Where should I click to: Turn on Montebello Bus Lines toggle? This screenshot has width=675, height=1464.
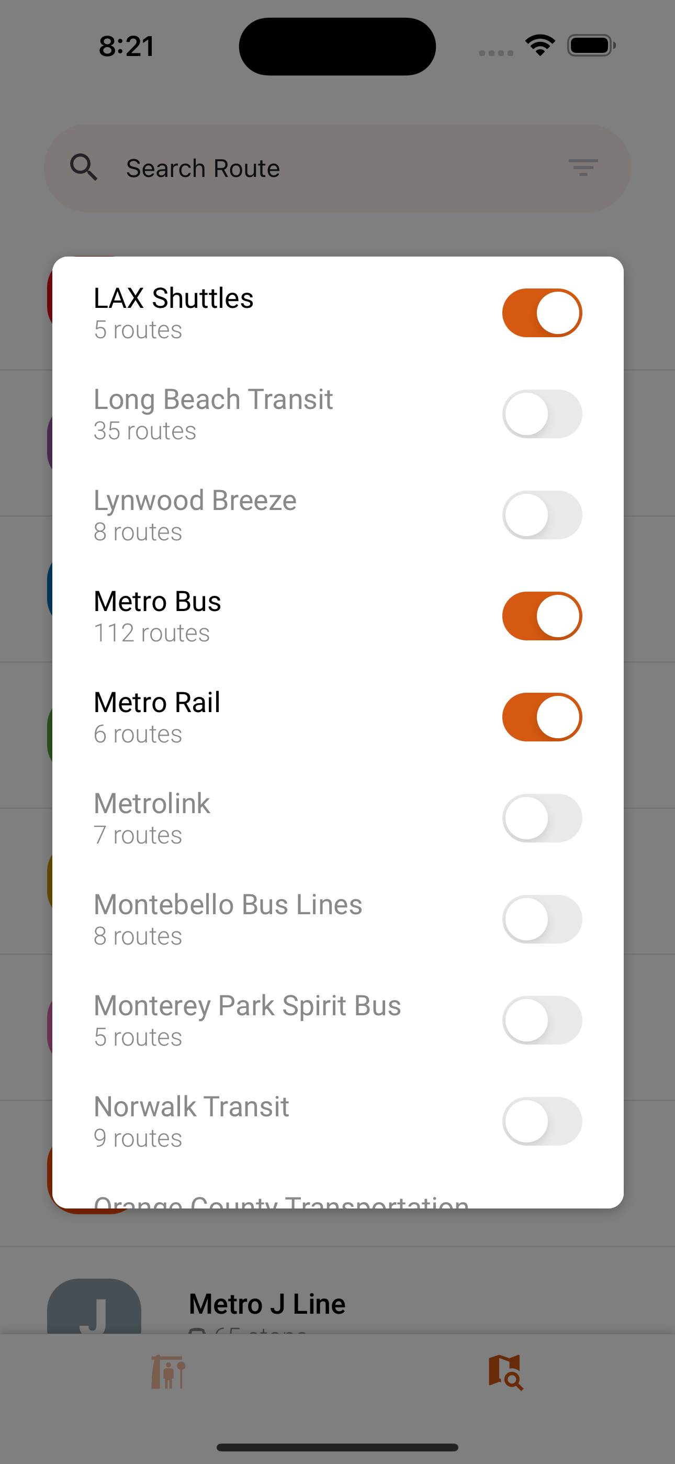[542, 919]
